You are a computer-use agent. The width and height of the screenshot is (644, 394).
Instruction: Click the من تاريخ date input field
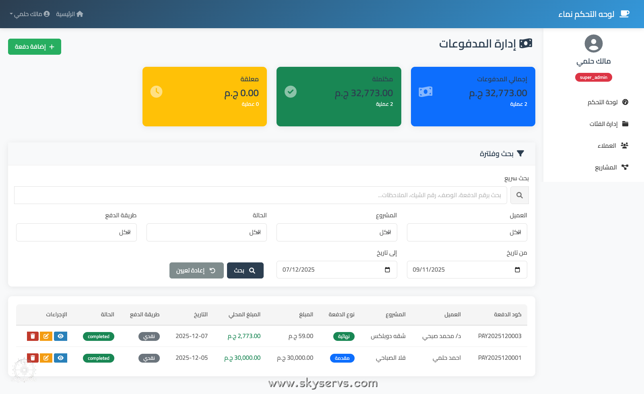pyautogui.click(x=467, y=270)
